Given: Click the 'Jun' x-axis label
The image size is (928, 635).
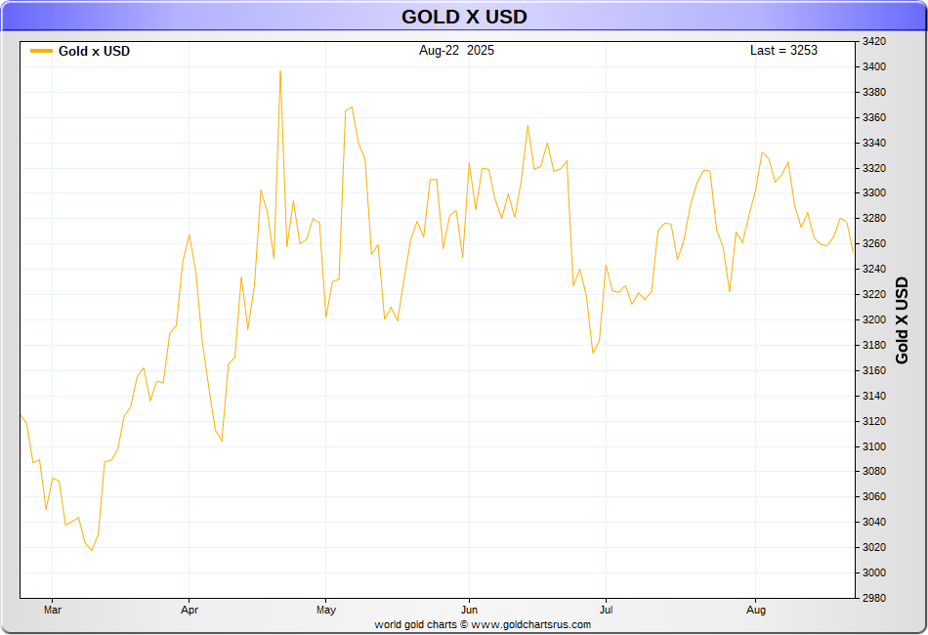Looking at the screenshot, I should tap(469, 610).
